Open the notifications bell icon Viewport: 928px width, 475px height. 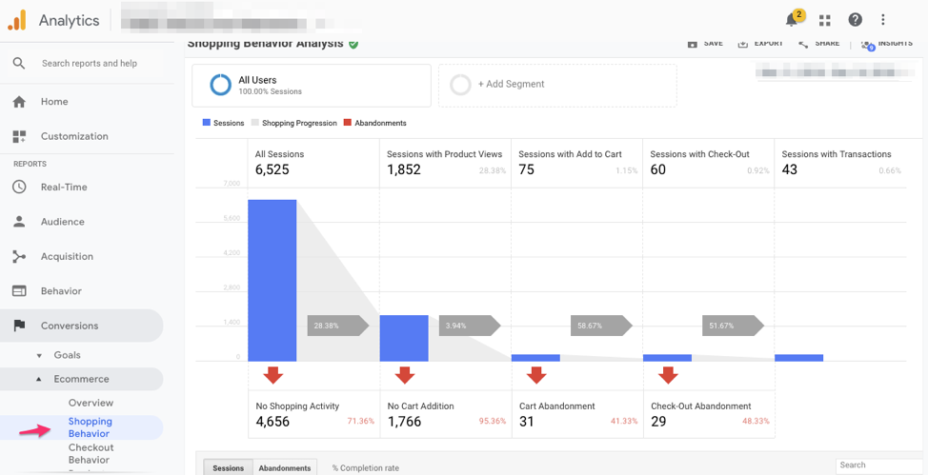(792, 20)
